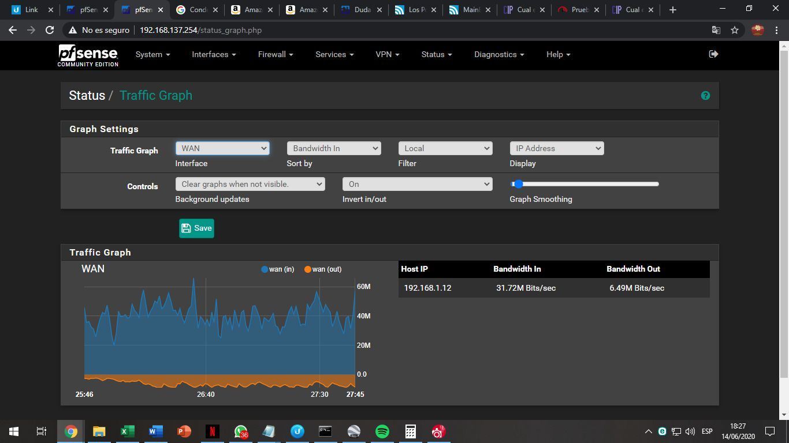
Task: Open the Invert in/out dropdown
Action: 417,184
